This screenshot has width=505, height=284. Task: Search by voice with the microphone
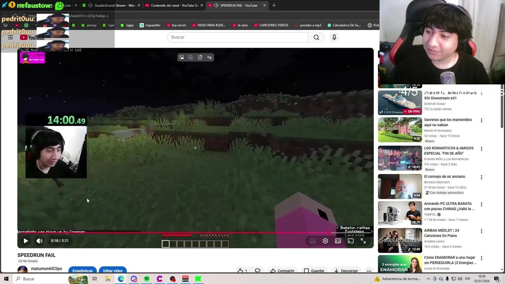coord(334,37)
